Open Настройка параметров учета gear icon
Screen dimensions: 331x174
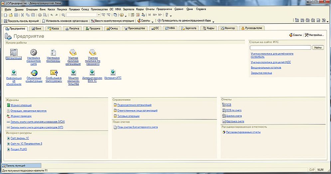33,57
